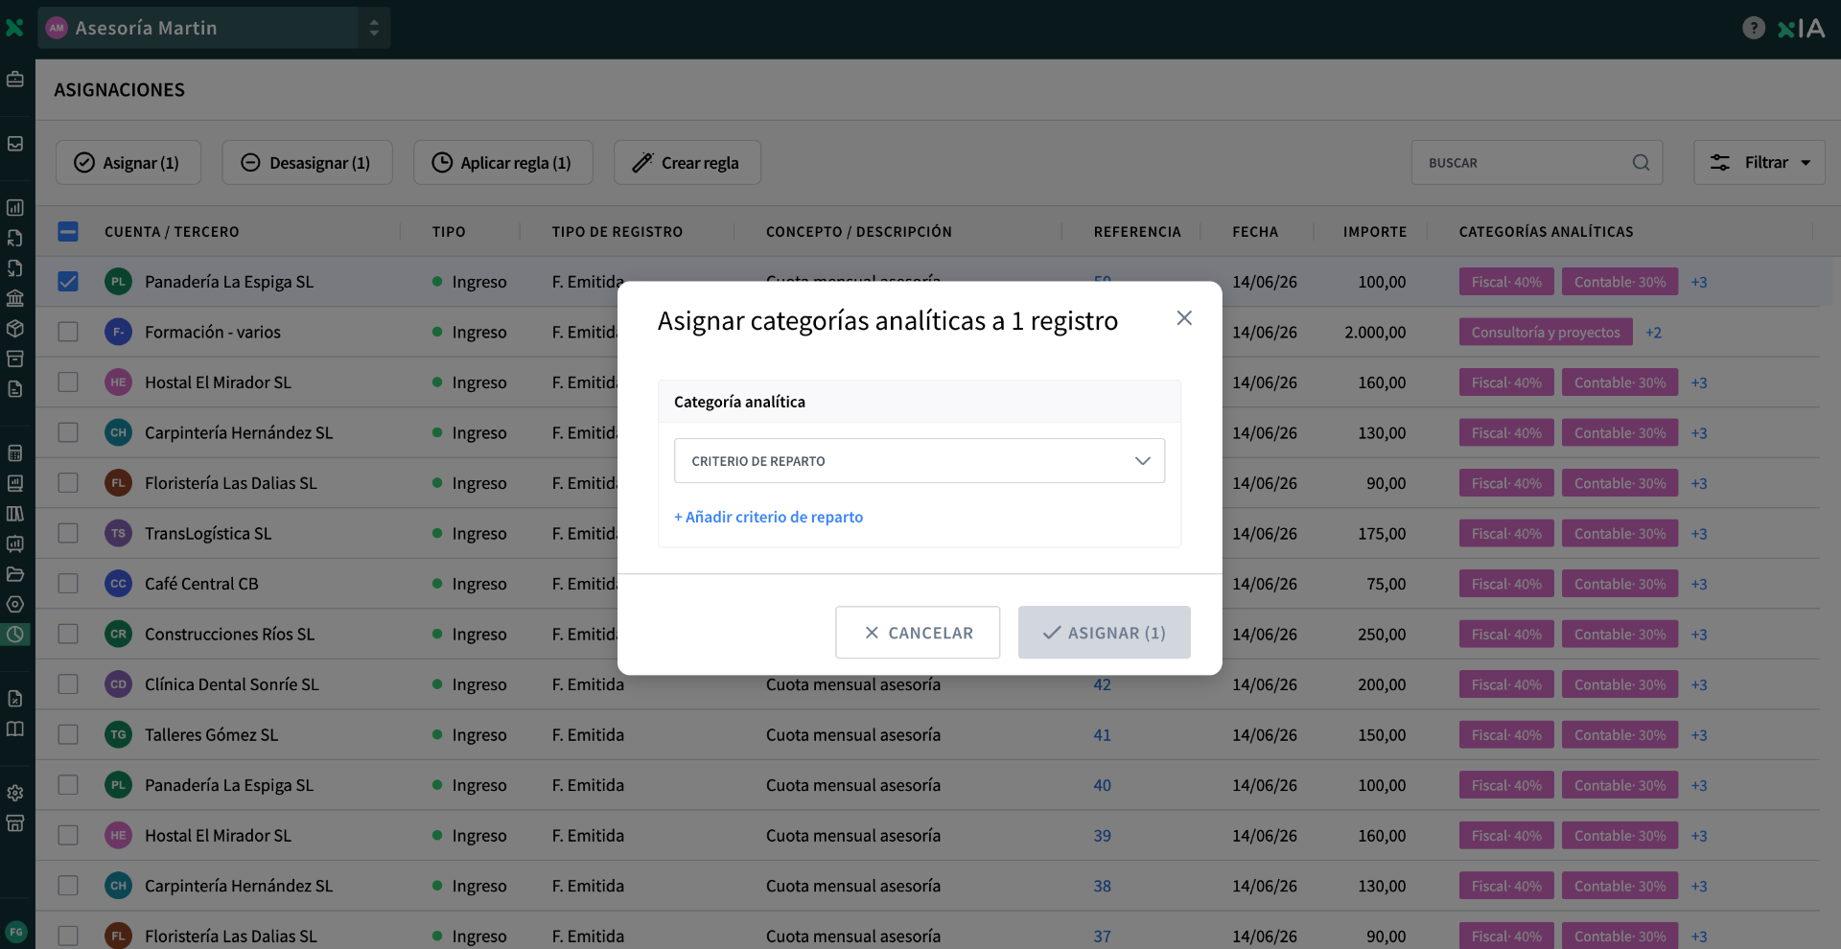1841x949 pixels.
Task: Focus the Buscar search field
Action: 1537,163
